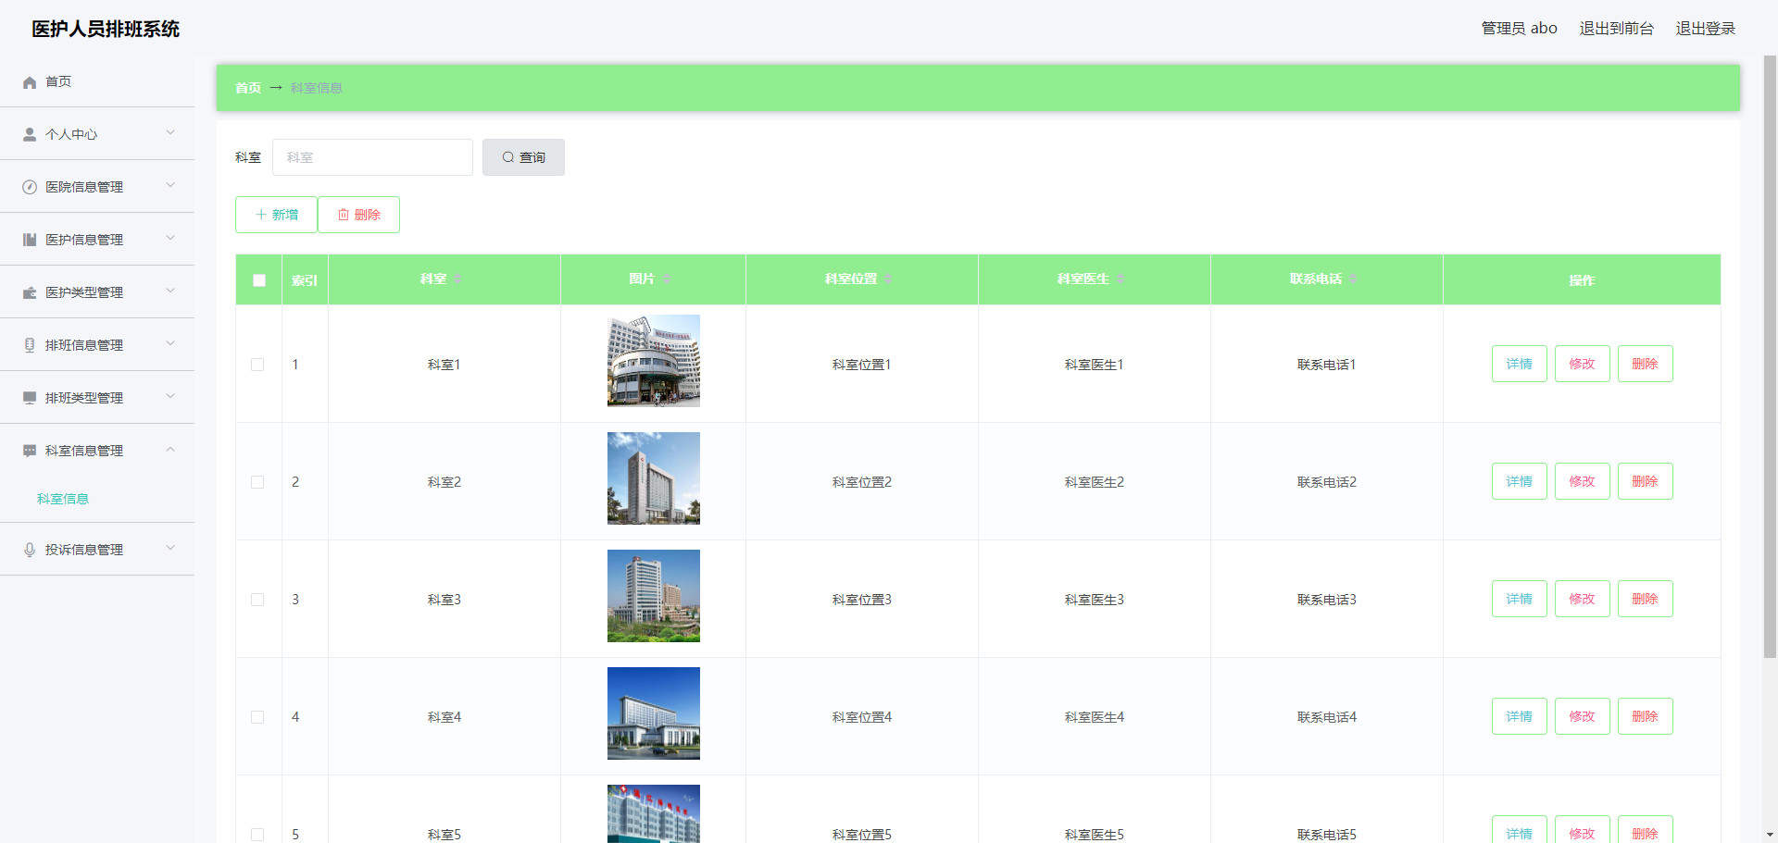Viewport: 1778px width, 843px height.
Task: Click the sort icon on 科室医生 column
Action: click(x=1121, y=279)
